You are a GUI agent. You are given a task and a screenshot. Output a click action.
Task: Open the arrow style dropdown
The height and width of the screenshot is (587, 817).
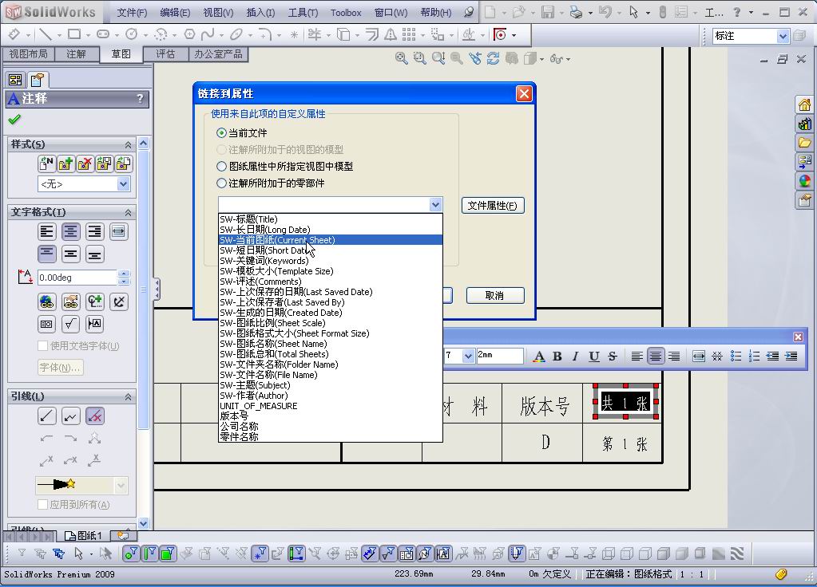click(121, 486)
